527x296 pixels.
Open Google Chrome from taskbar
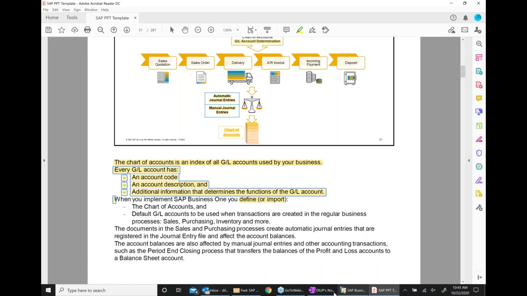(x=268, y=290)
